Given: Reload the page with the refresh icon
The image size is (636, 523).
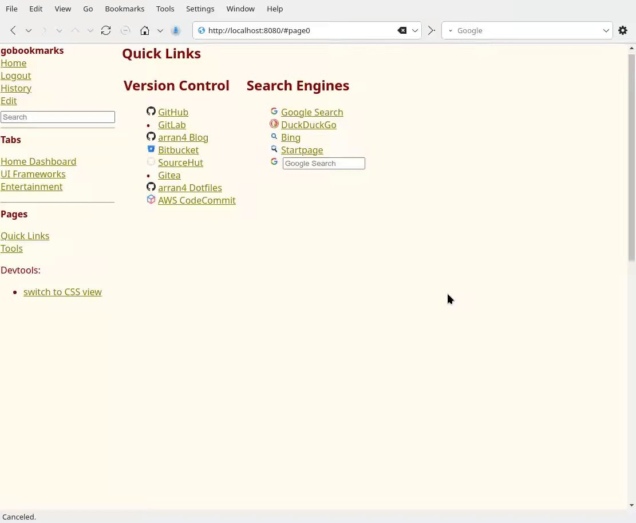Looking at the screenshot, I should click(106, 30).
